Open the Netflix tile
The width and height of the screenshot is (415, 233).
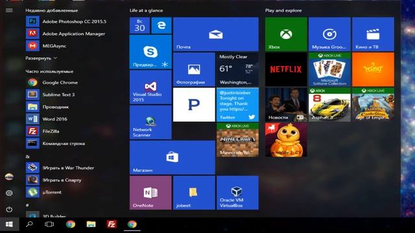pos(286,69)
